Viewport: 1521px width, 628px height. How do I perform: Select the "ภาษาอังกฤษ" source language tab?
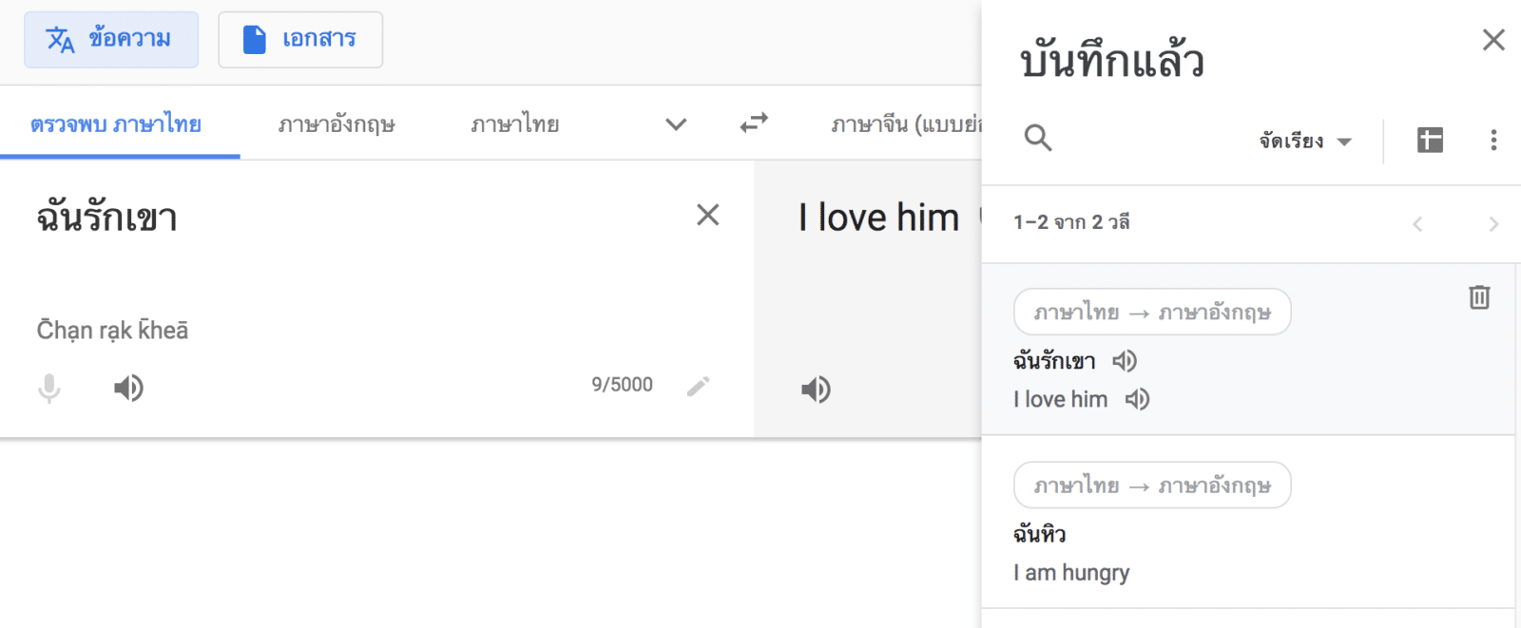(x=337, y=124)
